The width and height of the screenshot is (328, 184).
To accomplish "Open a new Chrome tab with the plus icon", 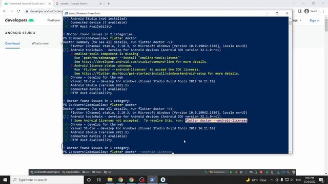I will point(109,4).
